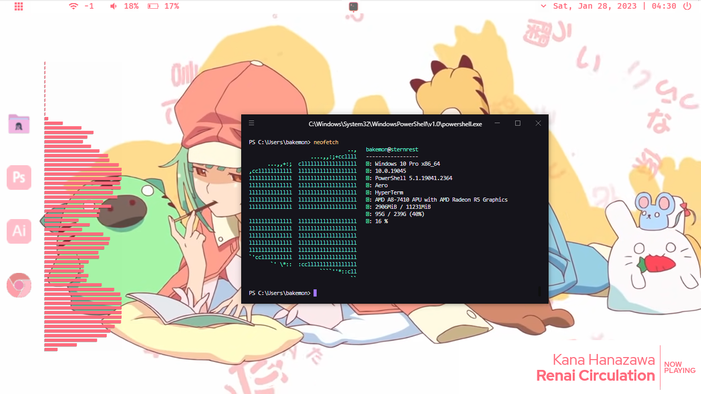Click the 17% battery level text
This screenshot has height=394, width=701.
(x=172, y=6)
